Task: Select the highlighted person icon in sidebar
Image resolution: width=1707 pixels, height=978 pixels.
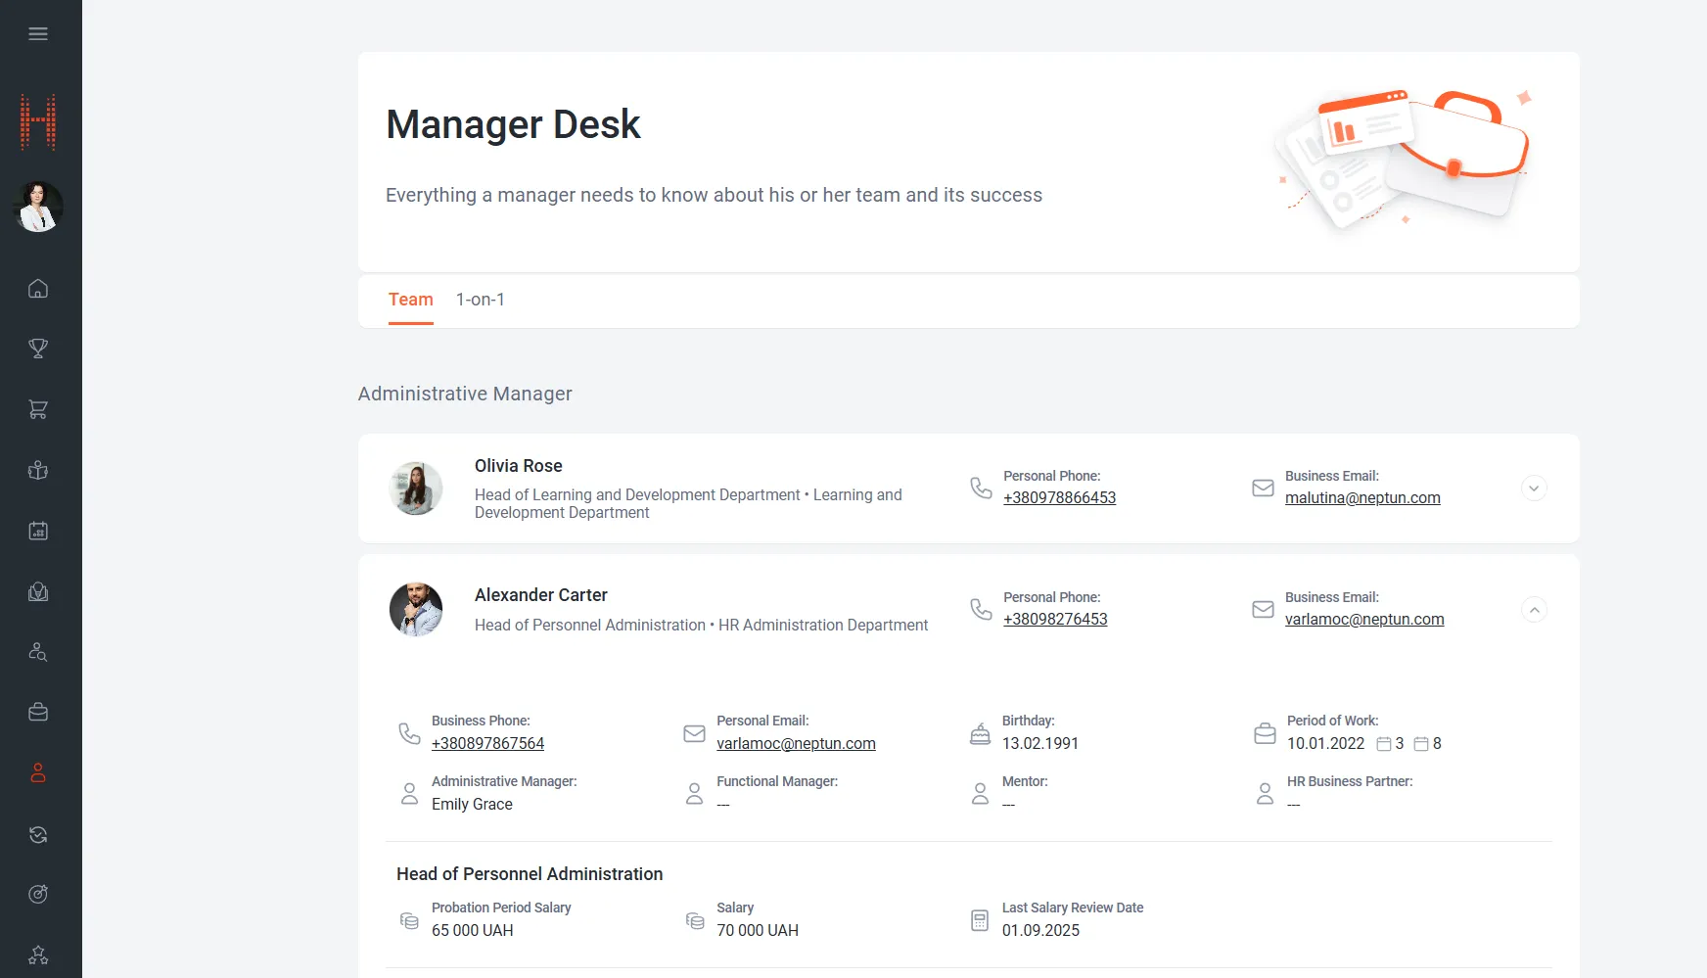Action: (38, 773)
